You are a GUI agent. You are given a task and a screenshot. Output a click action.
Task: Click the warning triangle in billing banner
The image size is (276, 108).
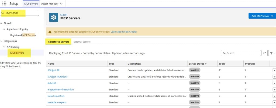pyautogui.click(x=50, y=32)
